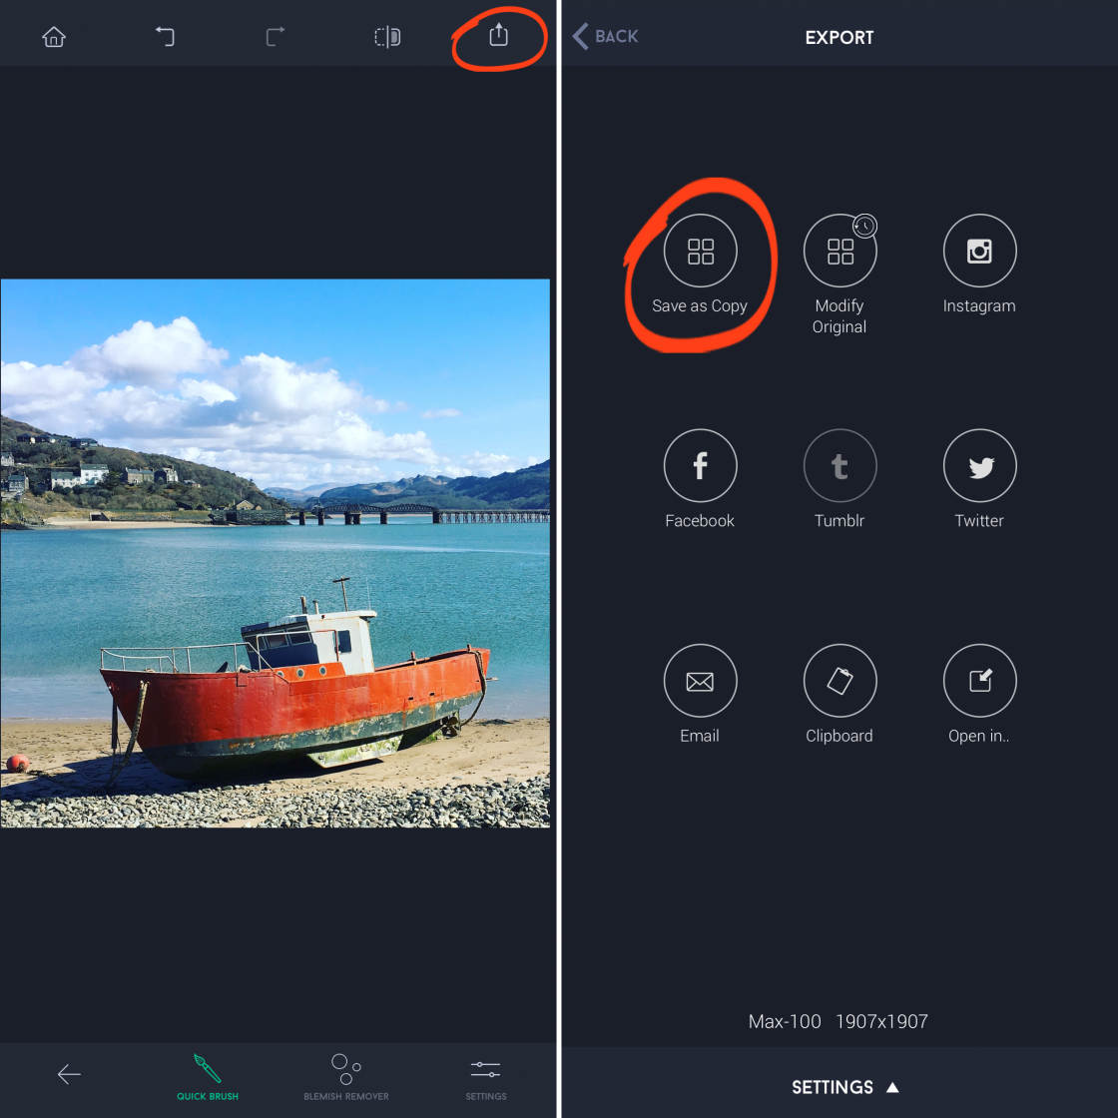The height and width of the screenshot is (1118, 1118).
Task: Go back using left arrow in bottom bar
Action: (69, 1074)
